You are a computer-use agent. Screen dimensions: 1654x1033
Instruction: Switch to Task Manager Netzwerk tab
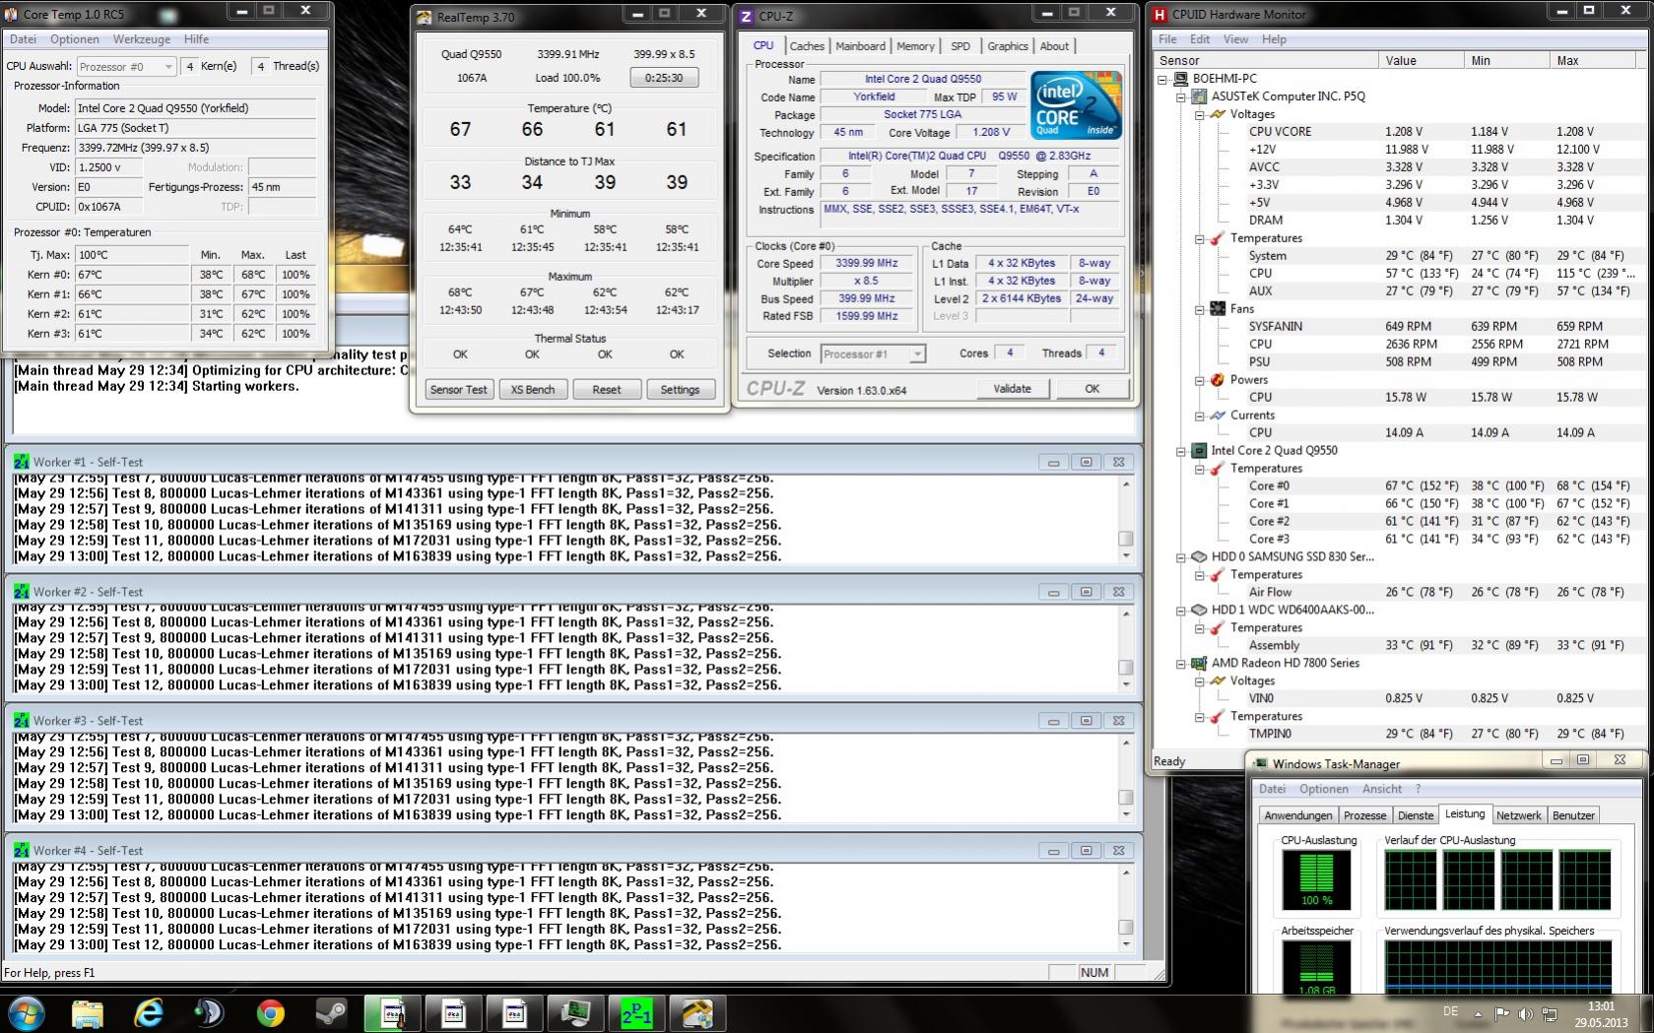(x=1519, y=815)
